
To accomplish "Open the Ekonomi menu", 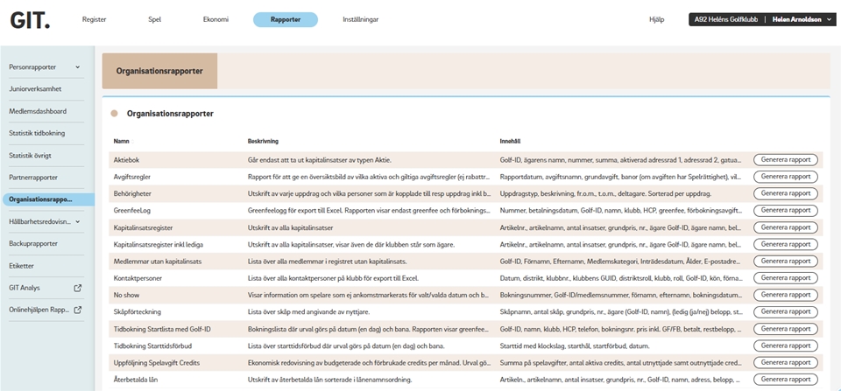I will (x=216, y=19).
